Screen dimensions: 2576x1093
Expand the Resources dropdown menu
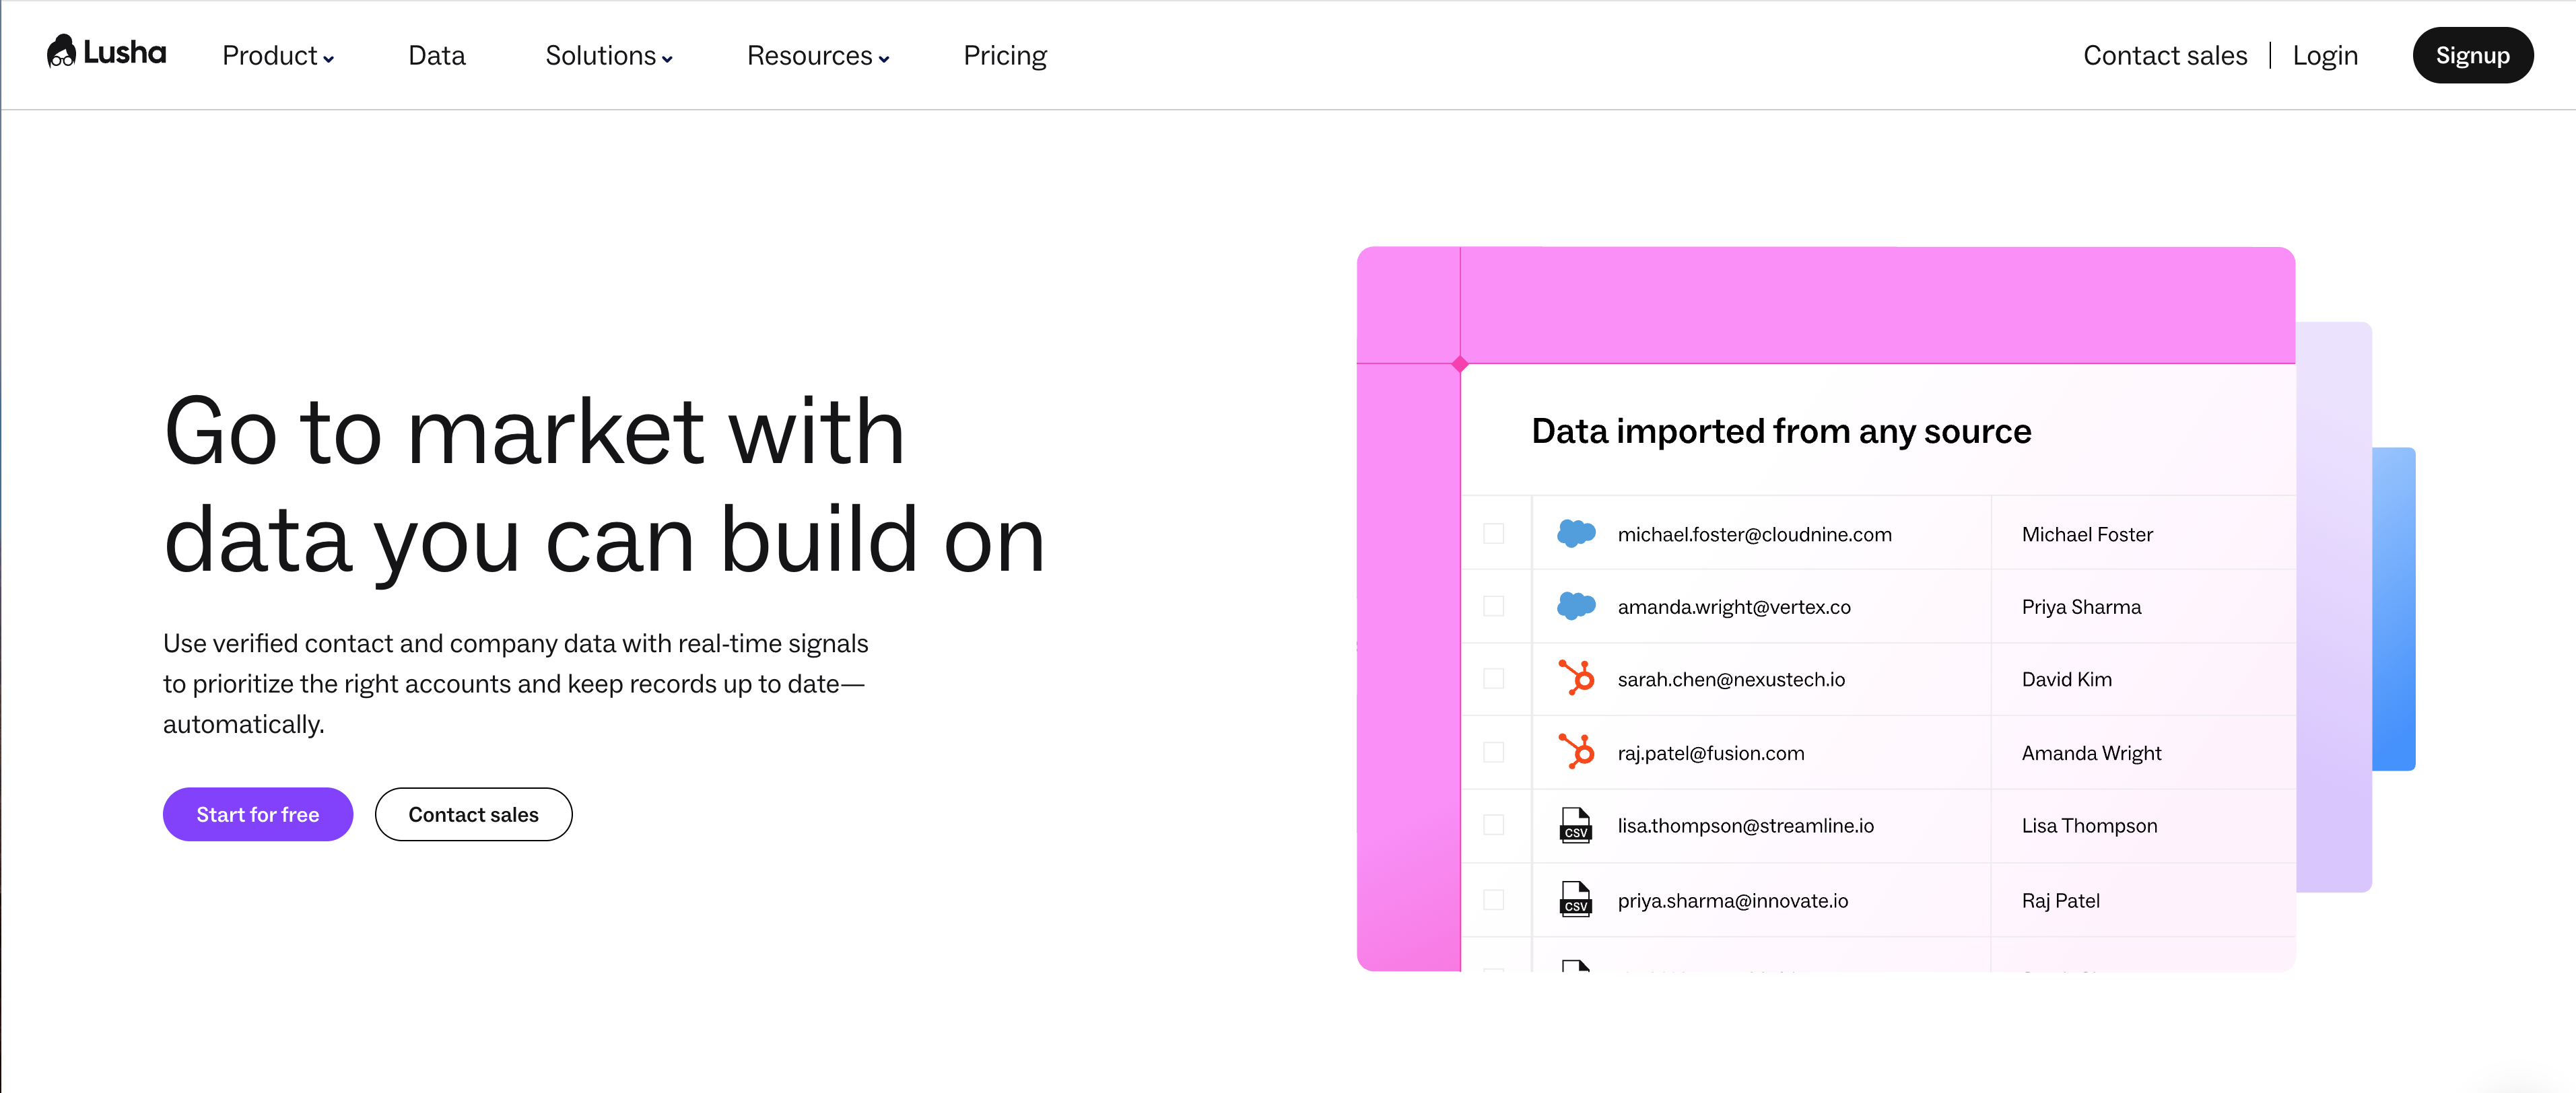tap(817, 56)
